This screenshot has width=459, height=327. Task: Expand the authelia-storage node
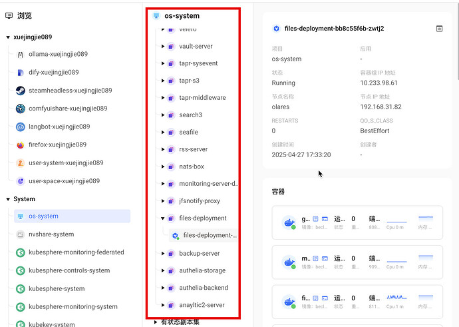pyautogui.click(x=163, y=271)
